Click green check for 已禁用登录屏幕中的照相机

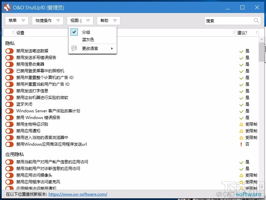tap(241, 71)
